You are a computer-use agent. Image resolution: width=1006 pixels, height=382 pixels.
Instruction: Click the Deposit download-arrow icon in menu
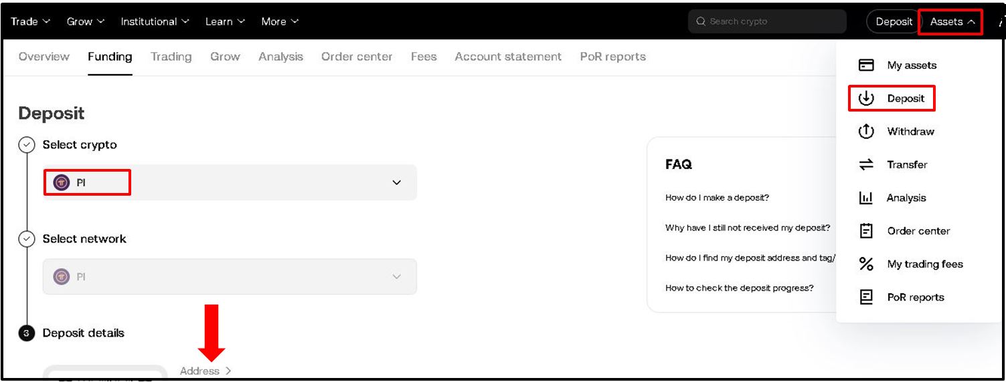[866, 98]
